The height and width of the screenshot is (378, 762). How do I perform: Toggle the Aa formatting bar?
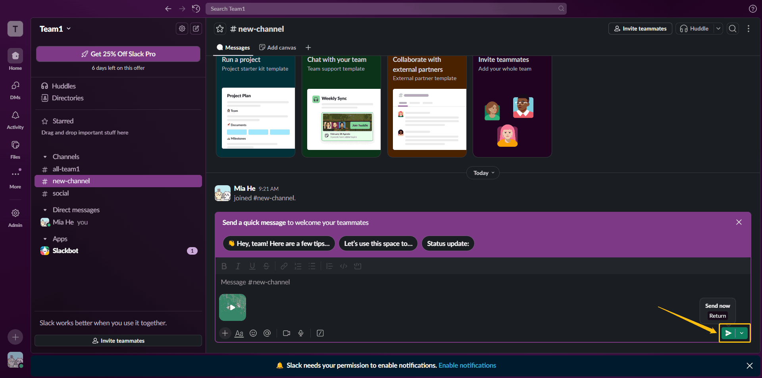click(239, 333)
